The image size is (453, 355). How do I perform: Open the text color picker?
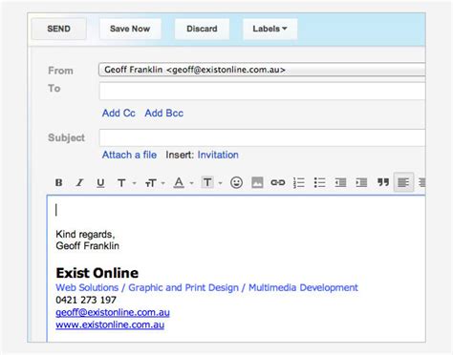click(179, 183)
